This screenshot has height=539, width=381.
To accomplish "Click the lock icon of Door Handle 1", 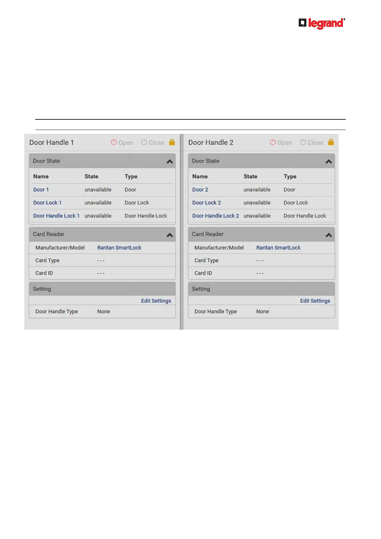I will 172,142.
